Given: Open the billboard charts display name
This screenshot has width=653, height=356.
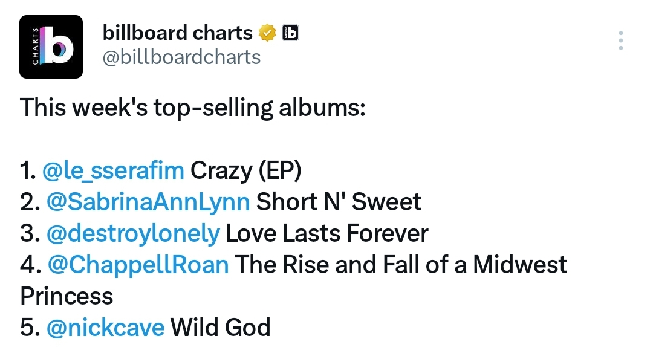Looking at the screenshot, I should [177, 33].
